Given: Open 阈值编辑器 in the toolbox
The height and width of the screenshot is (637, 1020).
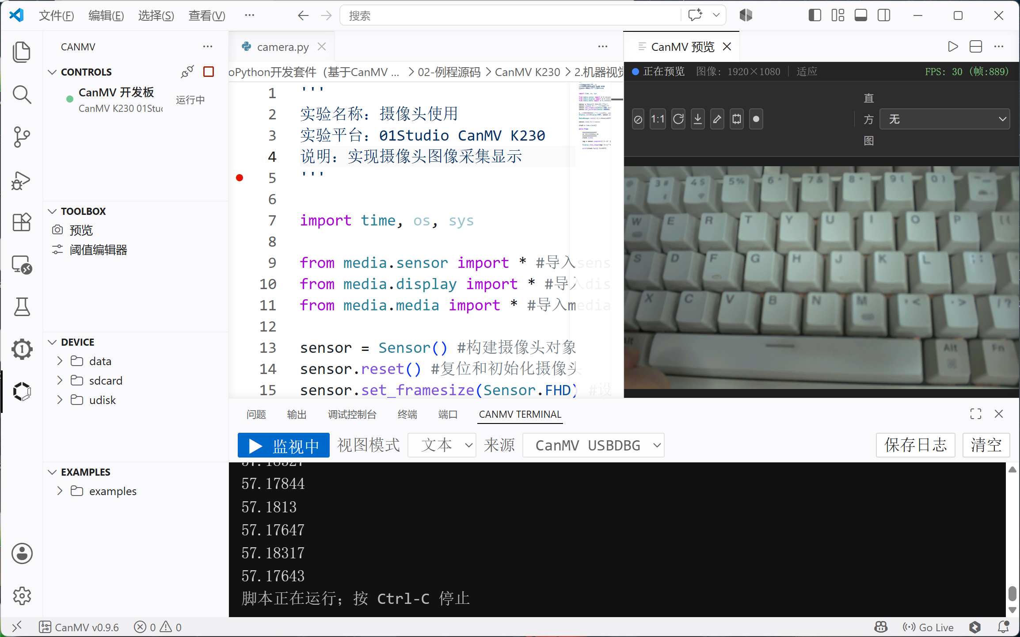Looking at the screenshot, I should click(x=98, y=250).
